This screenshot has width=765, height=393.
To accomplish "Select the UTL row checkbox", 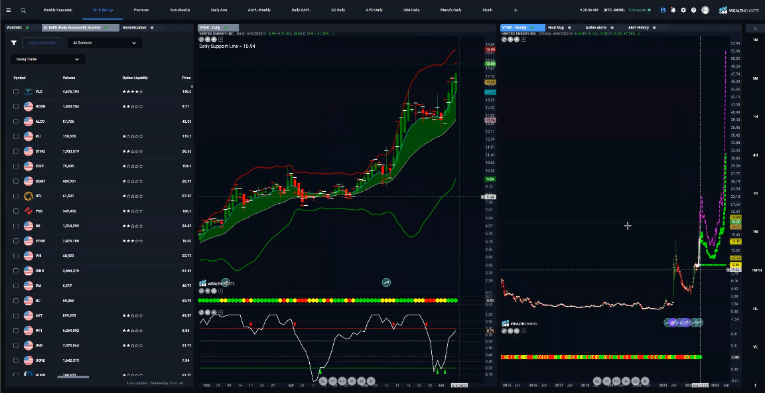I will click(x=16, y=196).
